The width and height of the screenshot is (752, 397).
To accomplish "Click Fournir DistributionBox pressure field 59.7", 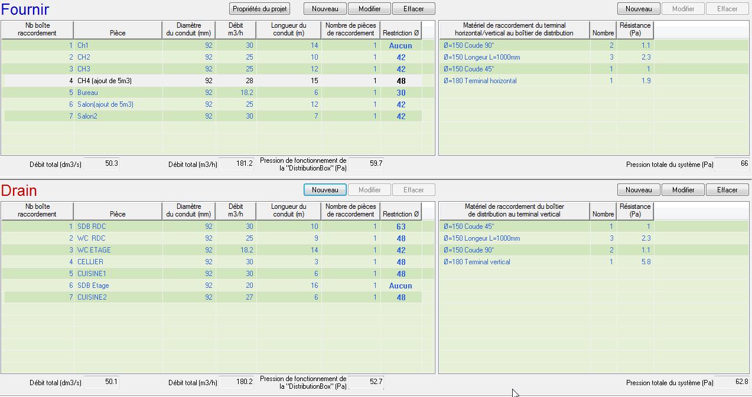I will tap(366, 163).
